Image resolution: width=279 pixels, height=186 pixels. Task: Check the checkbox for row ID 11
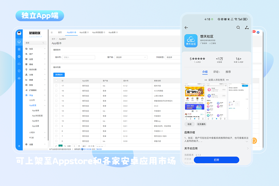56,116
